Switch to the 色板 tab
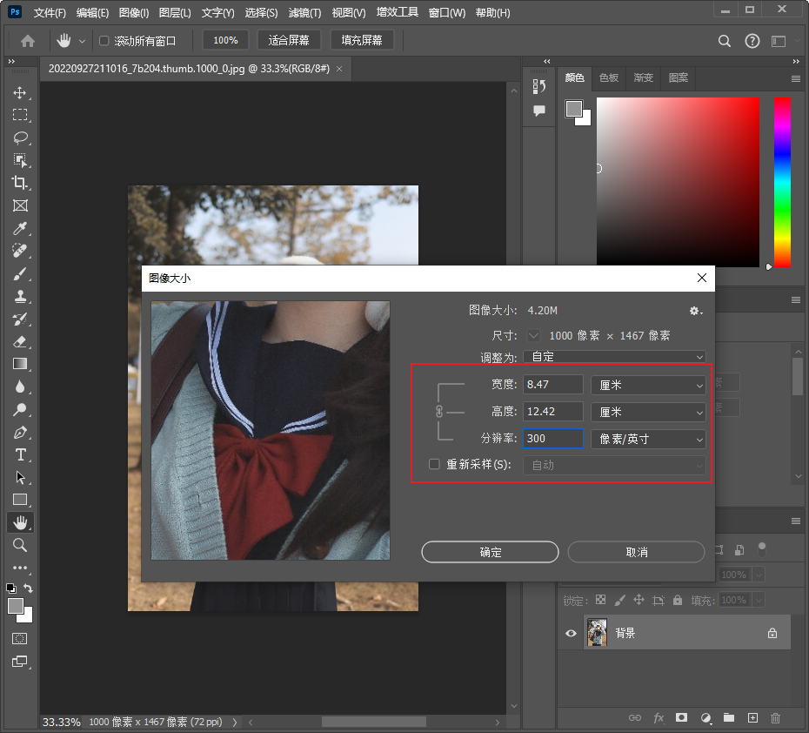Viewport: 809px width, 733px height. 608,77
